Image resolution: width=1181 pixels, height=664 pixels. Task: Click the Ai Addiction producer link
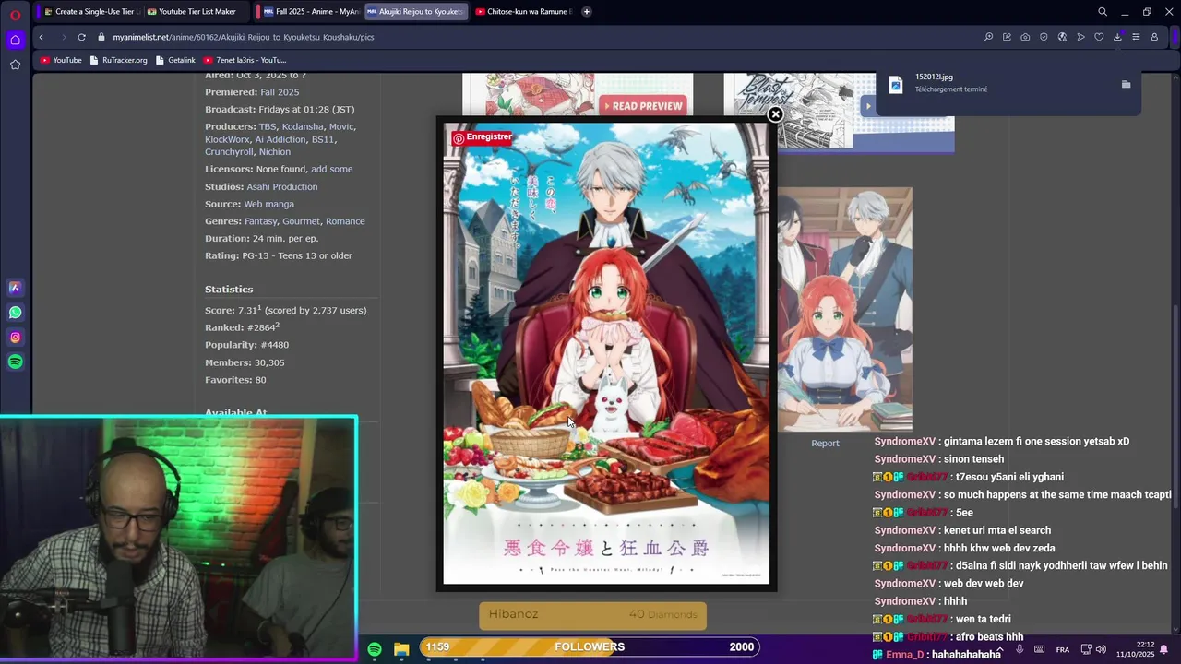[280, 139]
